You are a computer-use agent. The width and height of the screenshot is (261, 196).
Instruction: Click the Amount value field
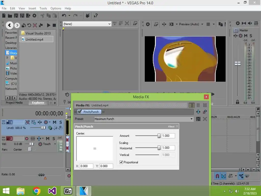click(168, 136)
